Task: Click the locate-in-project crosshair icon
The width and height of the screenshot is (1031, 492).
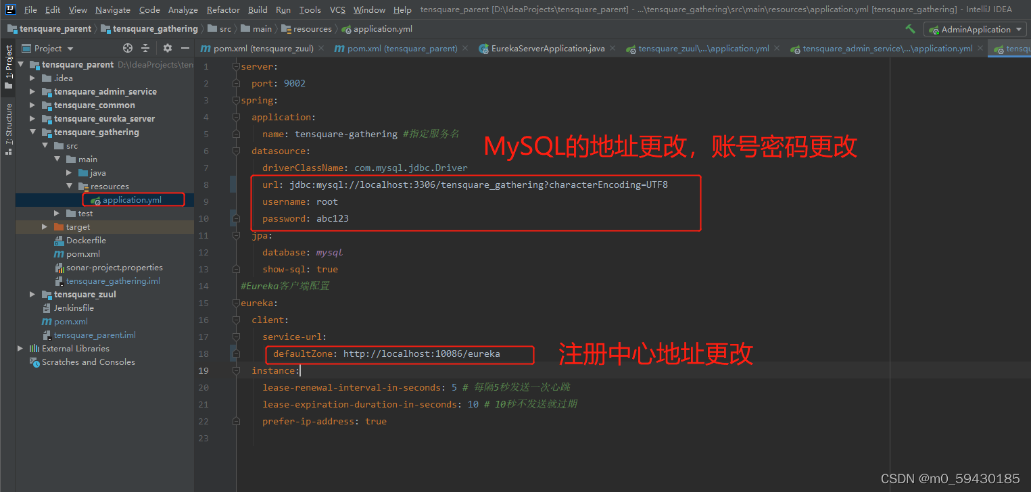Action: 128,48
